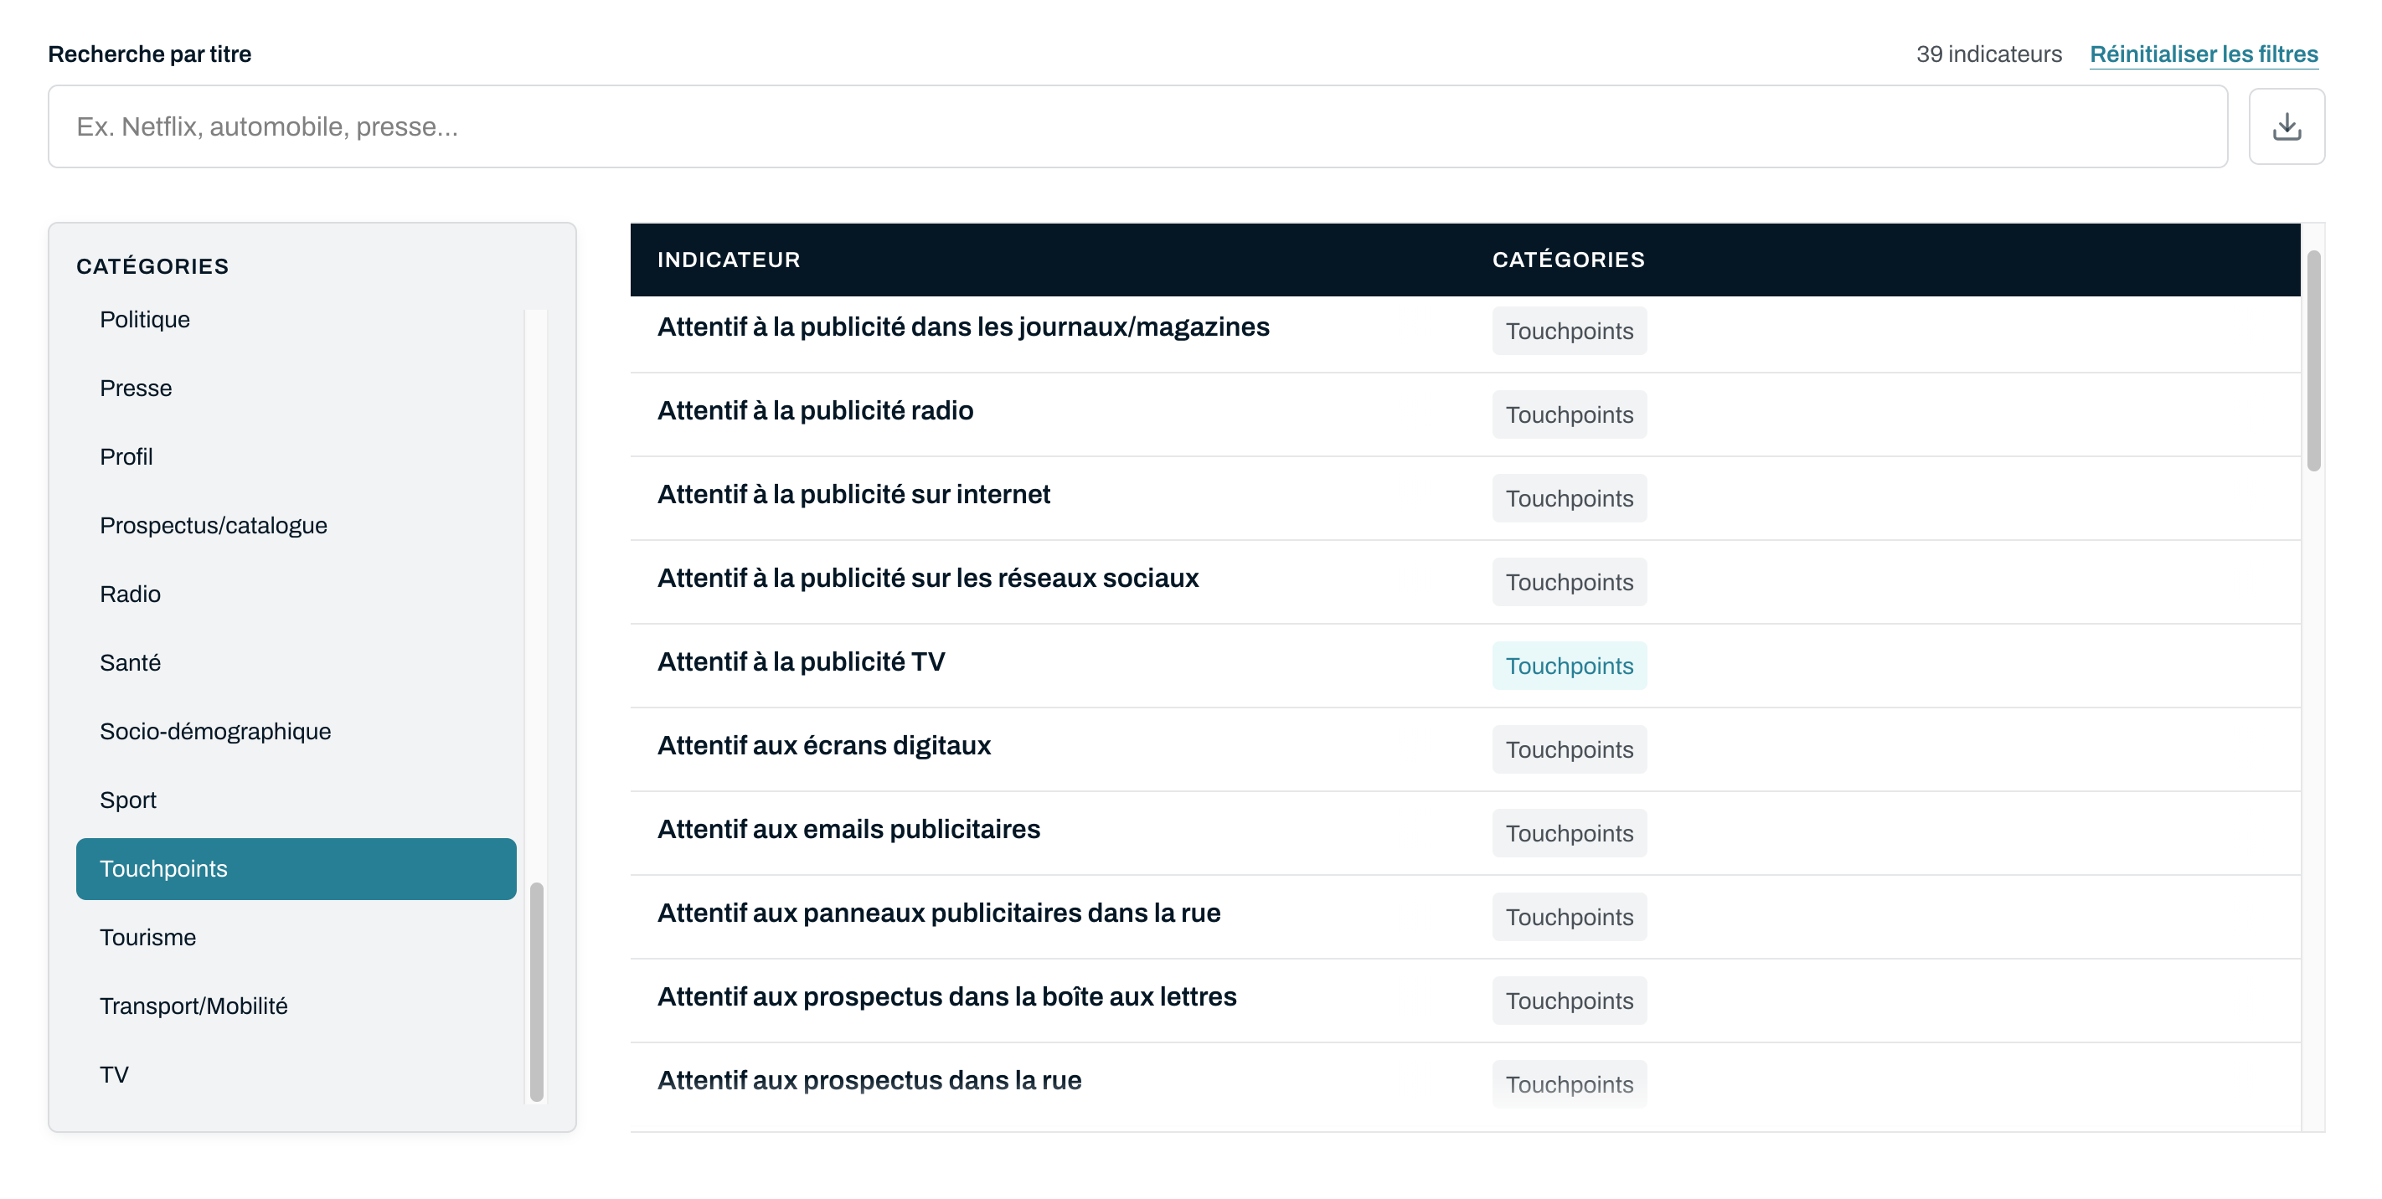Click Touchpoints tag in emails publicitaires row
2382x1199 pixels.
(1570, 833)
